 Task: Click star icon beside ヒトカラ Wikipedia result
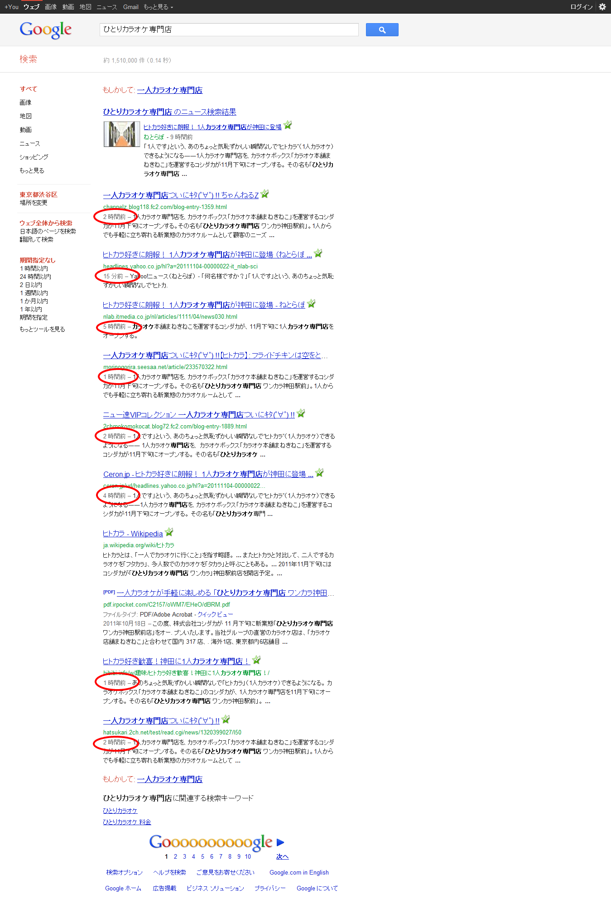coord(169,532)
